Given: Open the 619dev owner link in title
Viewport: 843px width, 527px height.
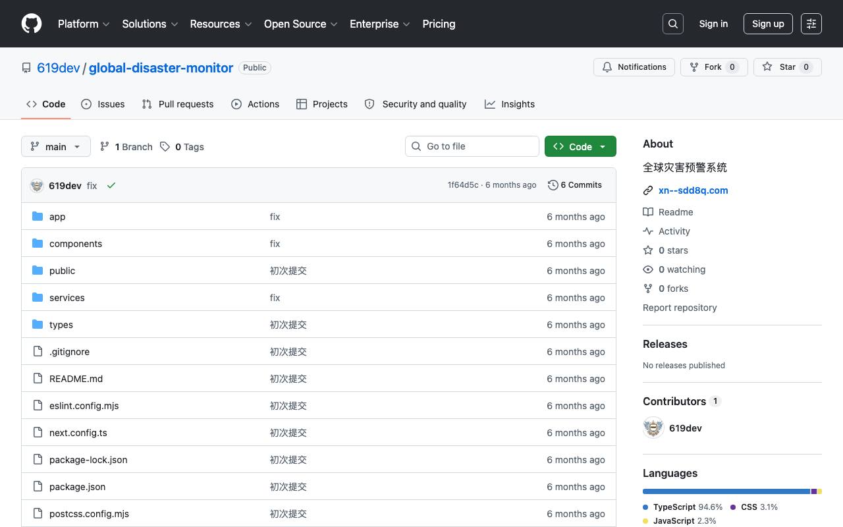Looking at the screenshot, I should tap(58, 68).
